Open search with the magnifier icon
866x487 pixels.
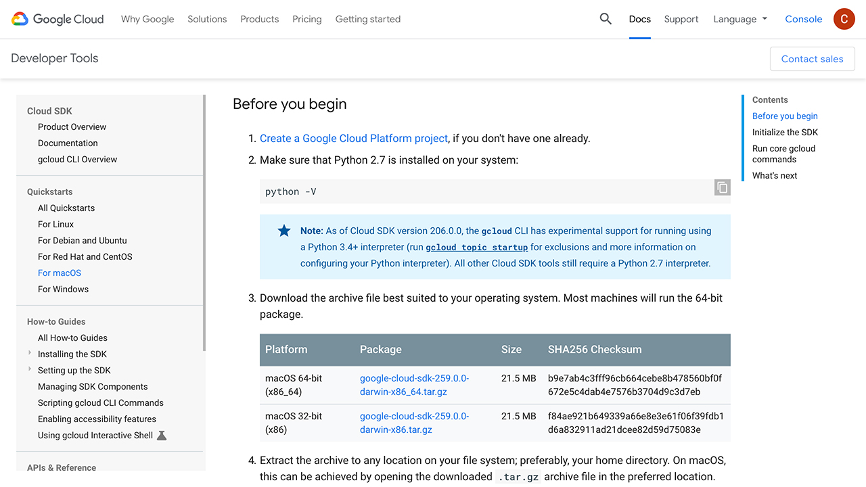(605, 19)
